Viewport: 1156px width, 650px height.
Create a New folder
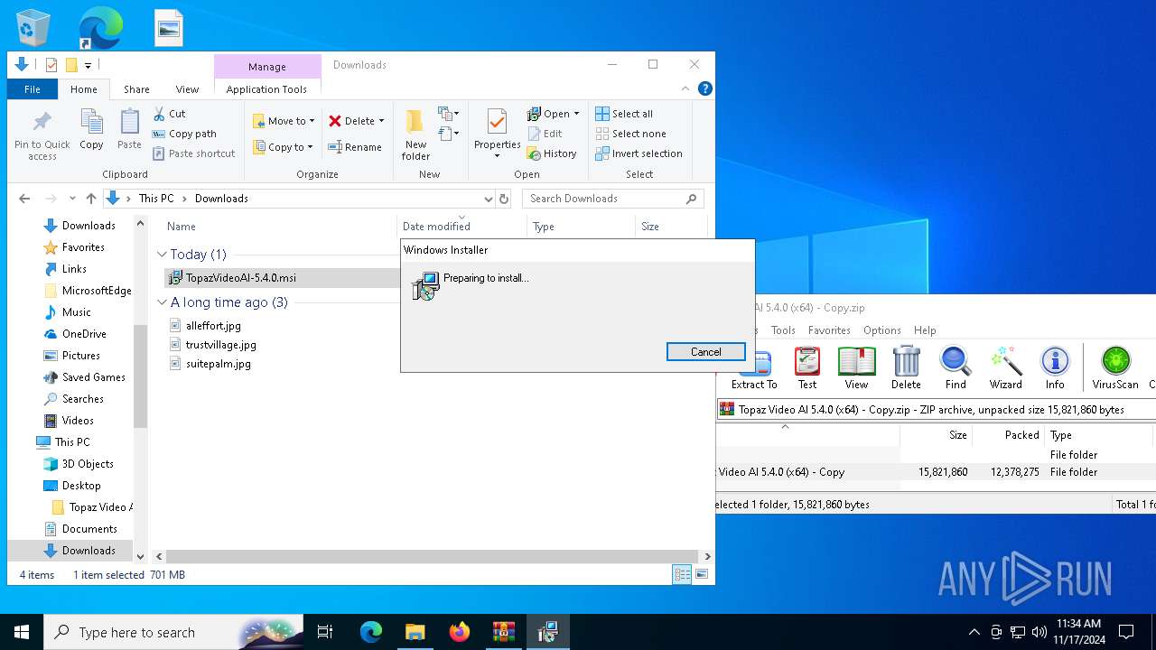(415, 135)
